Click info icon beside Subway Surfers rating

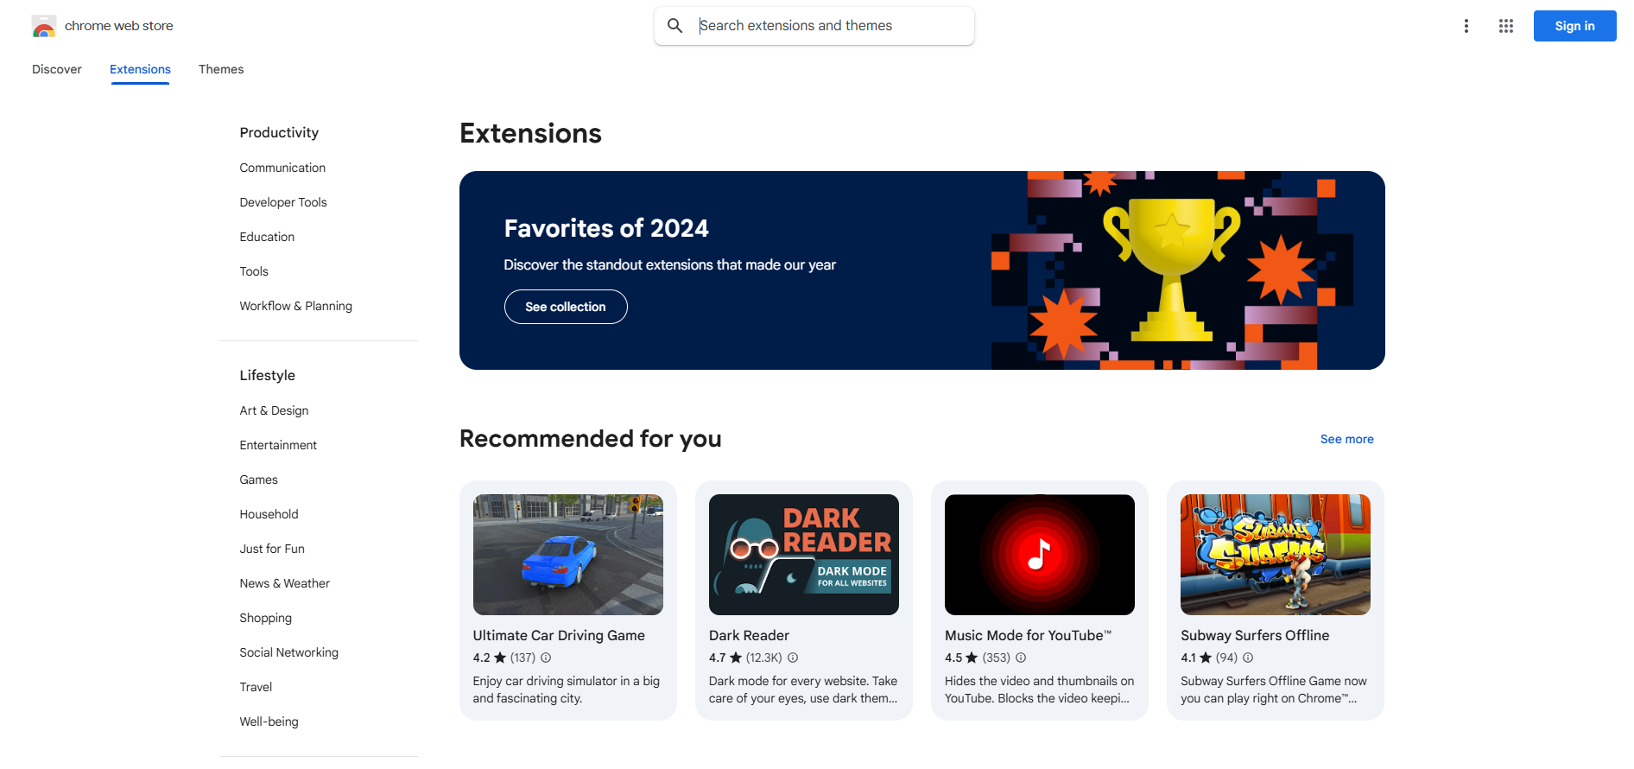pyautogui.click(x=1248, y=658)
